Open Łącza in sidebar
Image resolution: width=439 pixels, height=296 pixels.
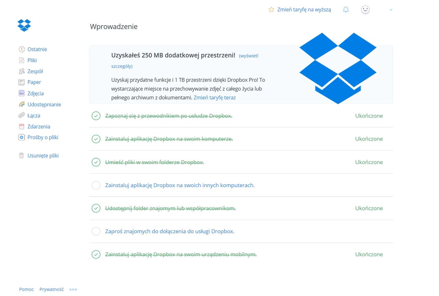(x=34, y=115)
